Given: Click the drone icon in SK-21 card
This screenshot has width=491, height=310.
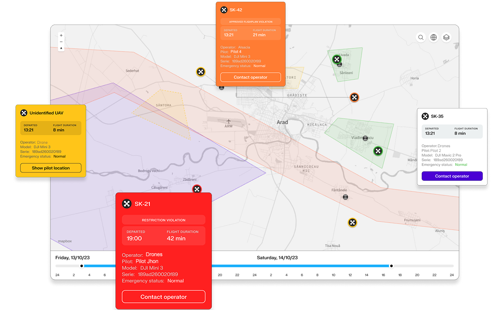Looking at the screenshot, I should 127,204.
